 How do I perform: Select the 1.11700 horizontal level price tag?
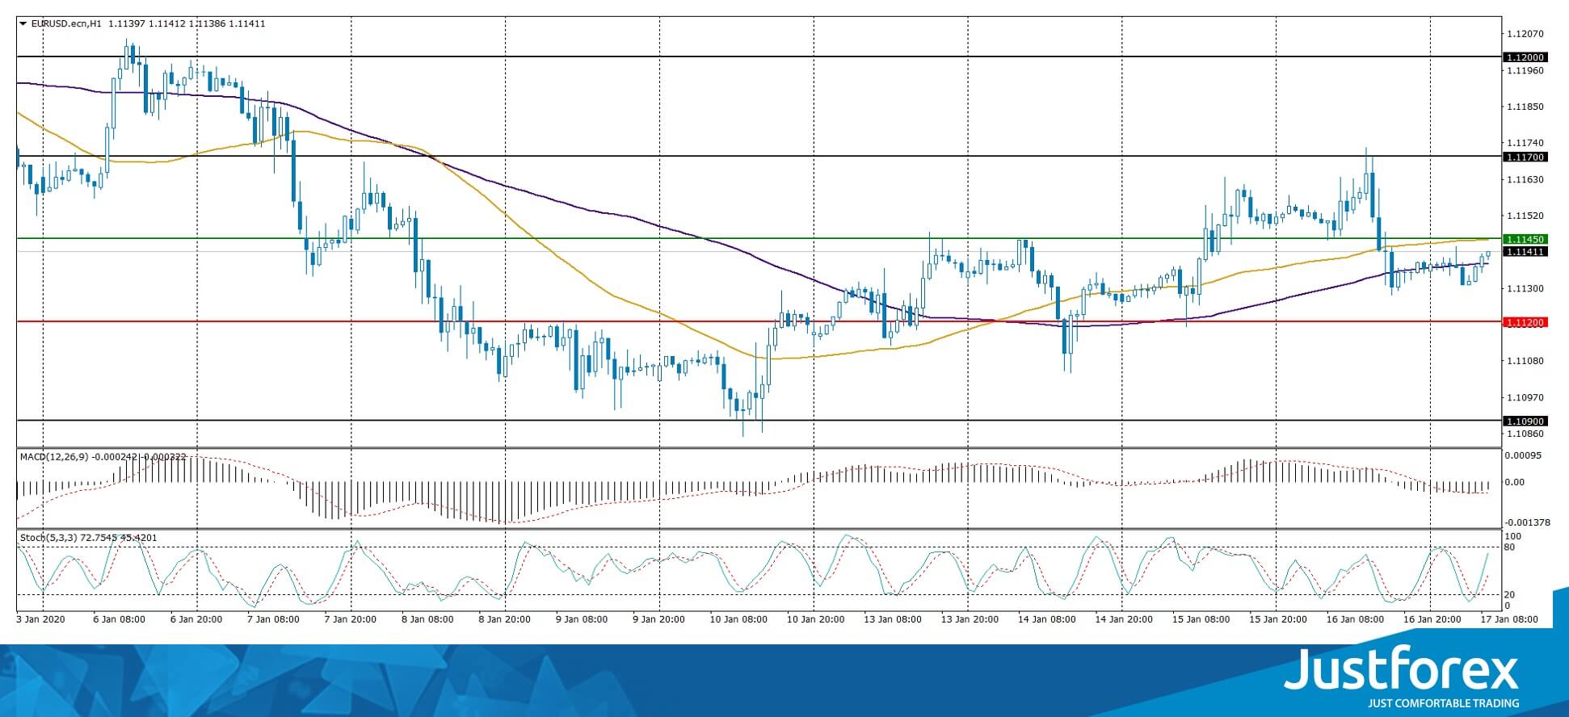tap(1524, 157)
